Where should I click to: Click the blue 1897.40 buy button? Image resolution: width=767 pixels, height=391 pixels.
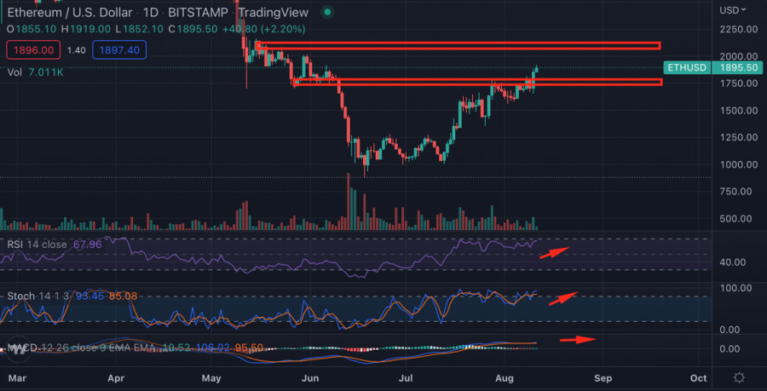[119, 50]
